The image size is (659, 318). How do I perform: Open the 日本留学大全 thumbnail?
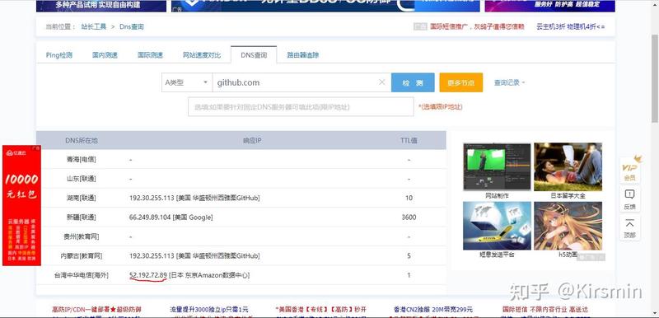tap(568, 171)
